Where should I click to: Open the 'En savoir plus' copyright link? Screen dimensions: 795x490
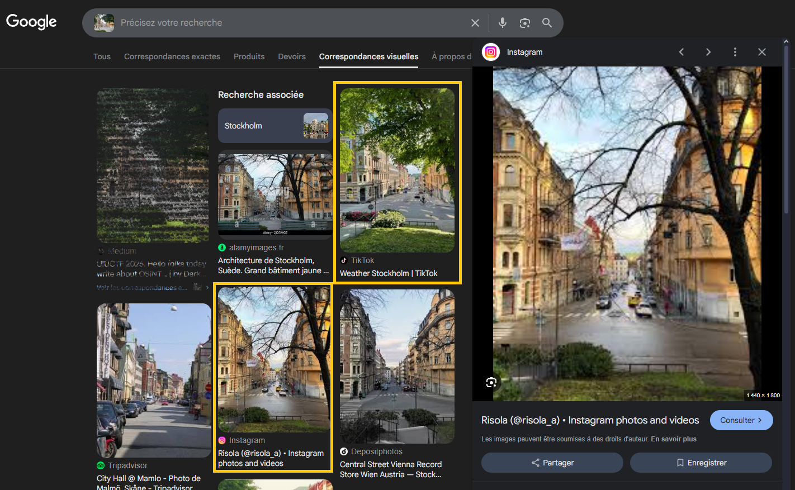coord(674,439)
